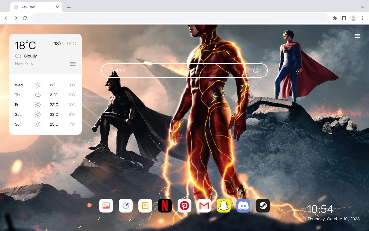Reload the current page
This screenshot has height=231, width=369.
pos(25,18)
